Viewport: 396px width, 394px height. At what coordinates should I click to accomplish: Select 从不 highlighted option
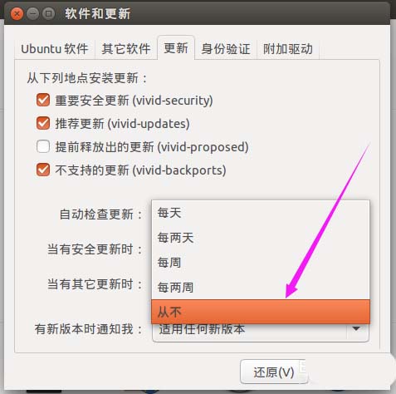pos(261,312)
